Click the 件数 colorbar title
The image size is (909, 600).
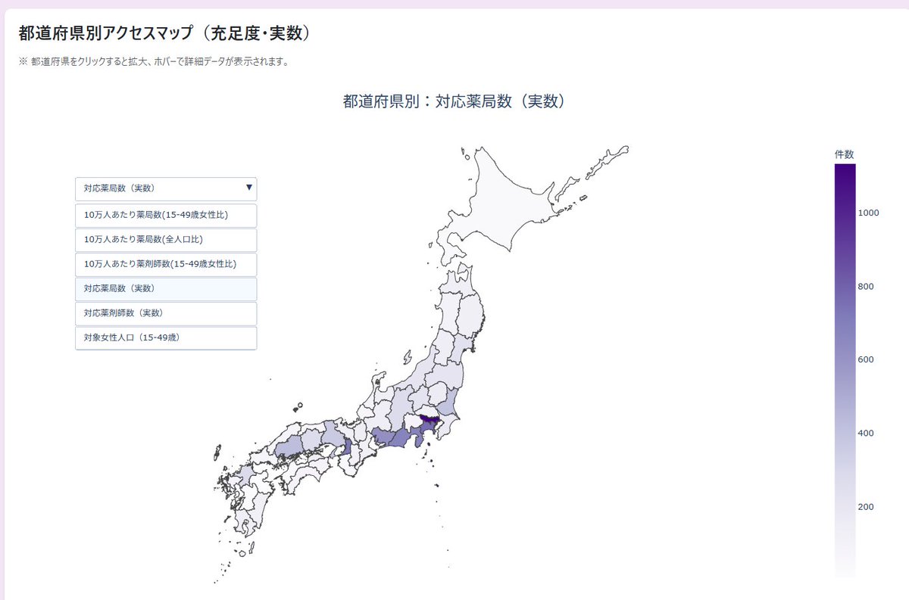coord(845,154)
